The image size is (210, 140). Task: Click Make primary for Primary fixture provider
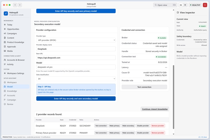tap(114, 133)
